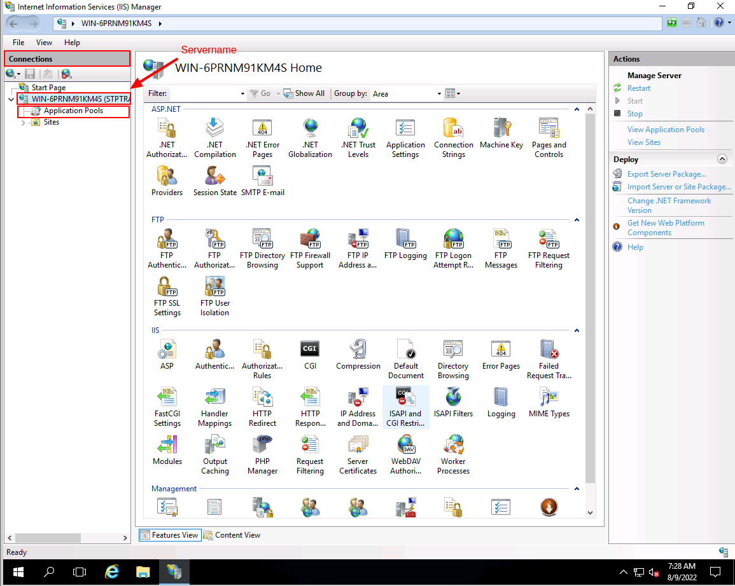Collapse the Management group
Image resolution: width=735 pixels, height=586 pixels.
coord(577,489)
